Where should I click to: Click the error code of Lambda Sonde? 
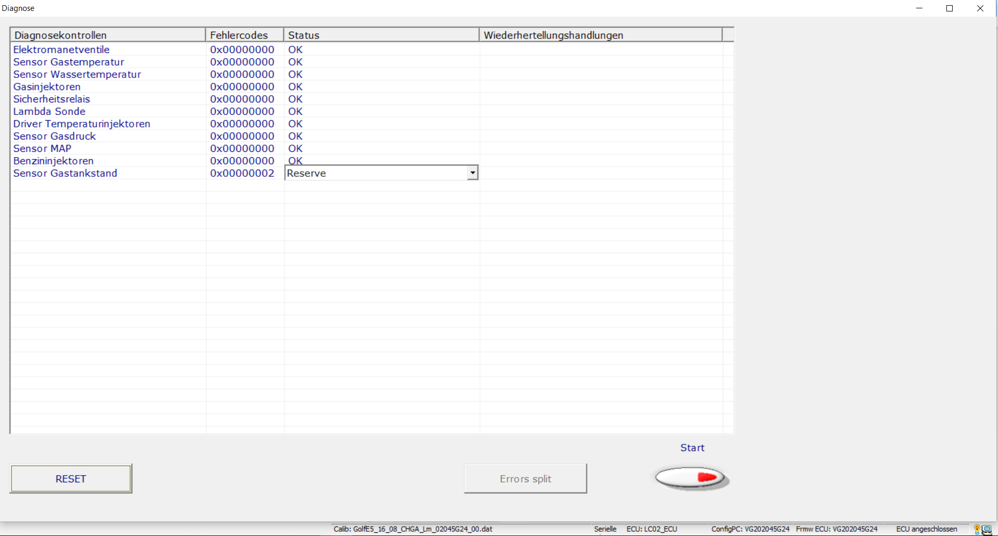(242, 111)
